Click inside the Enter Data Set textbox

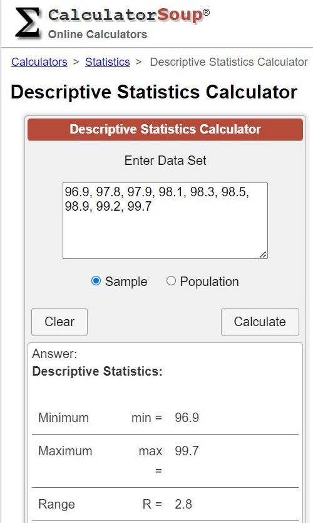165,221
